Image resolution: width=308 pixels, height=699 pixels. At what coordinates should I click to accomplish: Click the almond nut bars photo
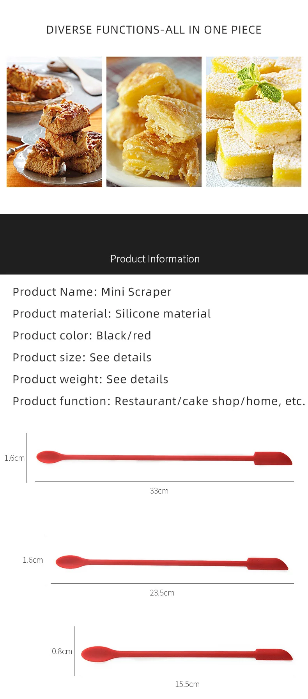[x=54, y=122]
